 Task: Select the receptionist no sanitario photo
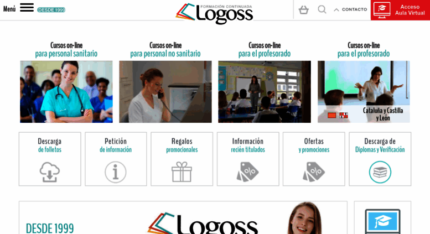[x=165, y=92]
